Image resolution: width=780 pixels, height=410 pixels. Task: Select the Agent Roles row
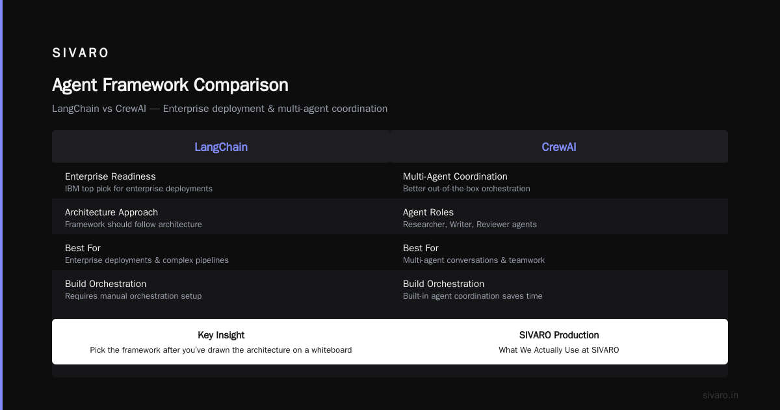[559, 217]
